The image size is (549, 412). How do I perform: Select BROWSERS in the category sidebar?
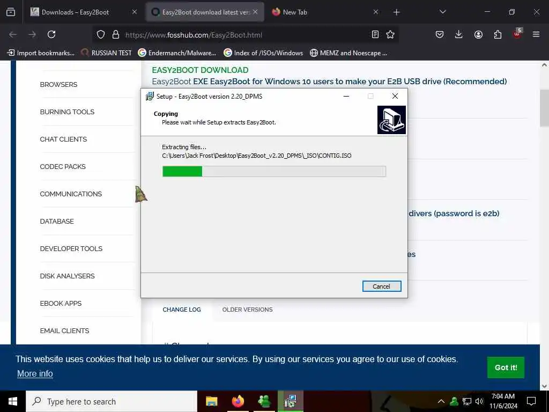[x=58, y=84]
